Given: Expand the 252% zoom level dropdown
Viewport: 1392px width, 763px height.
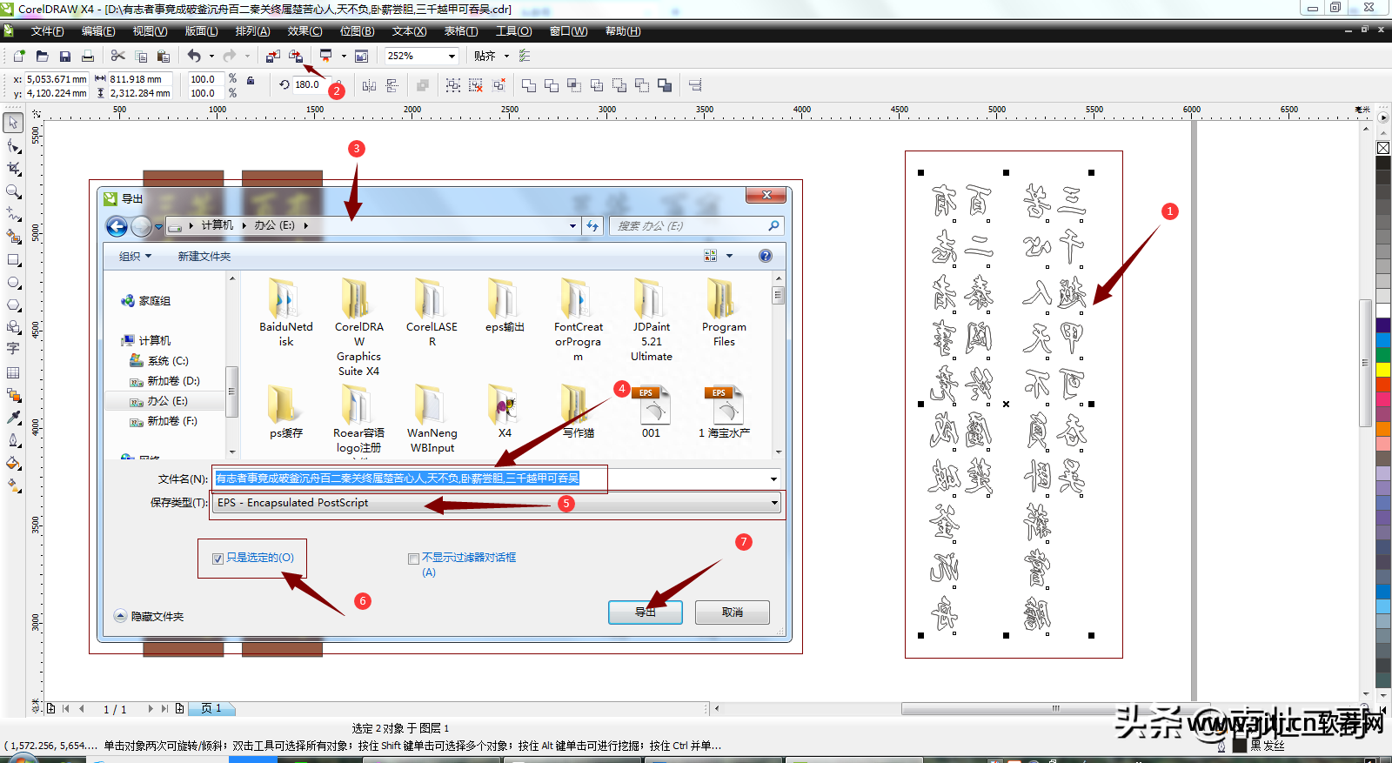Looking at the screenshot, I should (x=452, y=56).
